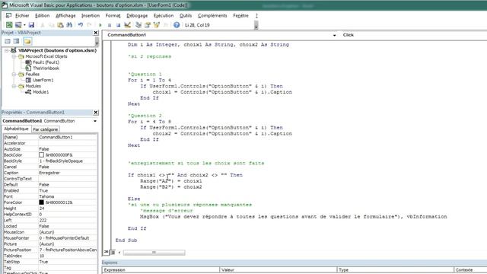Edit the Caption value Enregistrer
Viewport: 487px width, 274px height.
[x=68, y=173]
